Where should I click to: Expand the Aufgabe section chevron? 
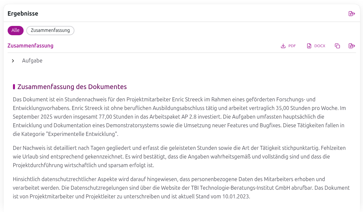[x=13, y=60]
